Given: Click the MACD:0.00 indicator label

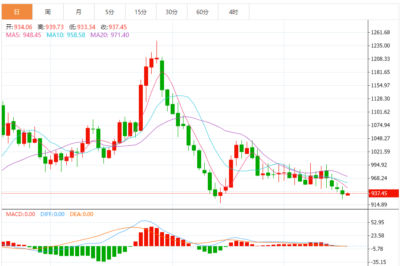Looking at the screenshot, I should [x=21, y=214].
